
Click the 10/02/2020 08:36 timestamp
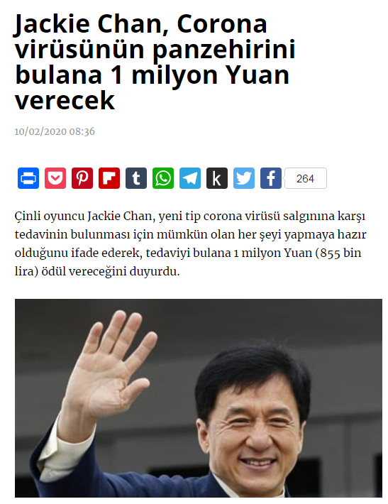pyautogui.click(x=55, y=131)
